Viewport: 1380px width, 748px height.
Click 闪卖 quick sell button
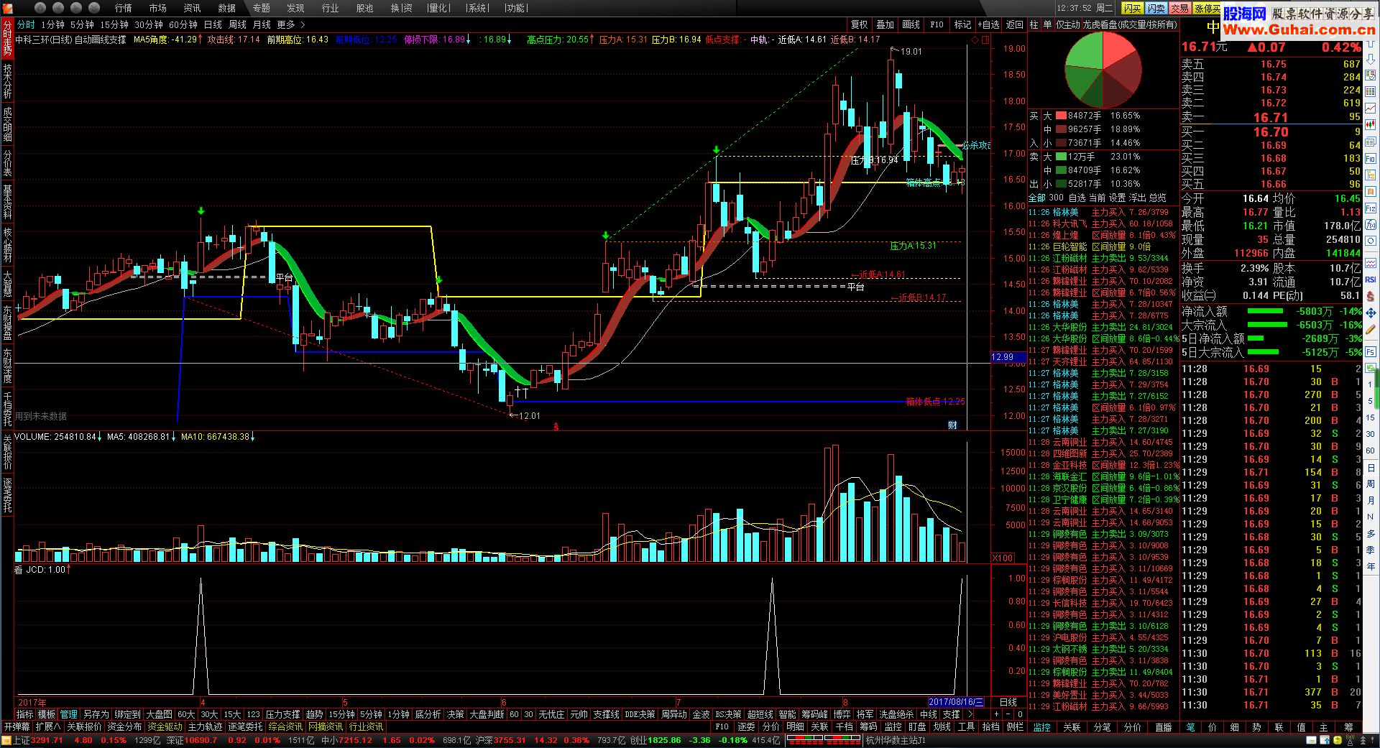pyautogui.click(x=1156, y=8)
